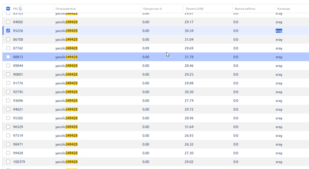Click PID number 100379
The image size is (309, 169).
(x=19, y=162)
